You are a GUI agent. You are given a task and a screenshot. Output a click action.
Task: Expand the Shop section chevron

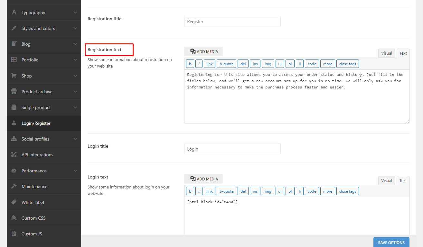[x=75, y=76]
